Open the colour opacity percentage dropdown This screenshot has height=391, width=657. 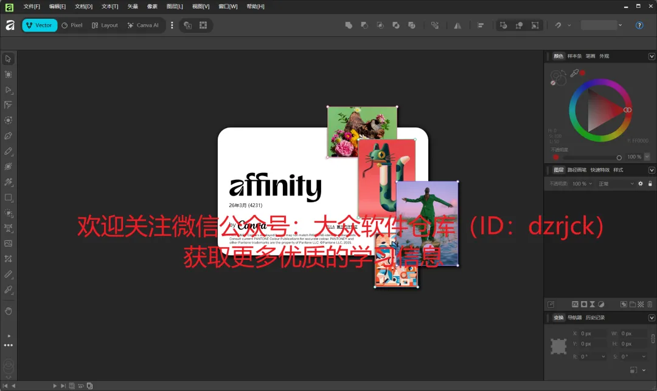pyautogui.click(x=647, y=157)
